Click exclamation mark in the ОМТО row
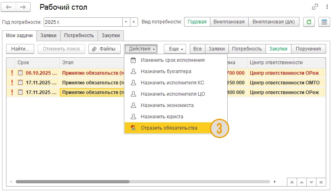Viewport: 333px width, 193px height. (12, 82)
